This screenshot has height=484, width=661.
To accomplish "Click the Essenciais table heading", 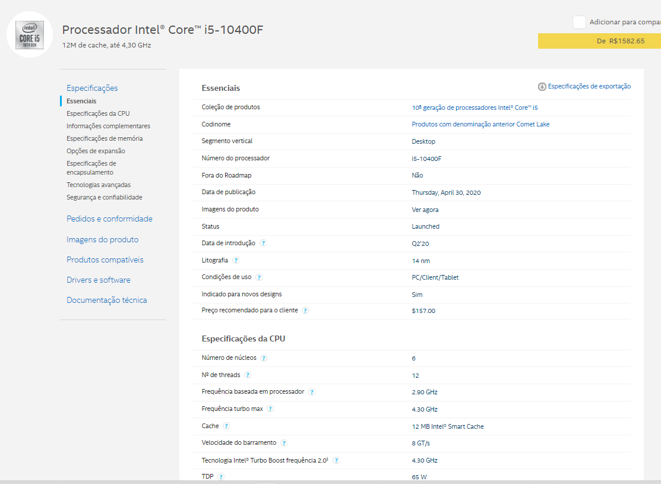I will [220, 88].
